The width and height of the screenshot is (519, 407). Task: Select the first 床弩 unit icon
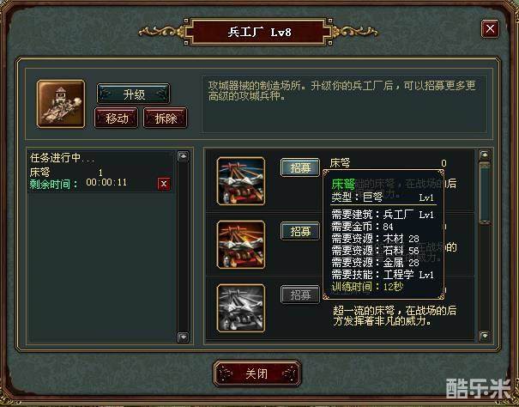click(241, 181)
